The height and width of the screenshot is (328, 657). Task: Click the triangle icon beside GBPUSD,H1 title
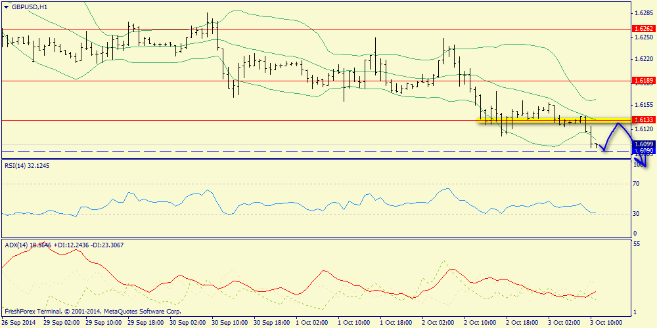click(5, 7)
